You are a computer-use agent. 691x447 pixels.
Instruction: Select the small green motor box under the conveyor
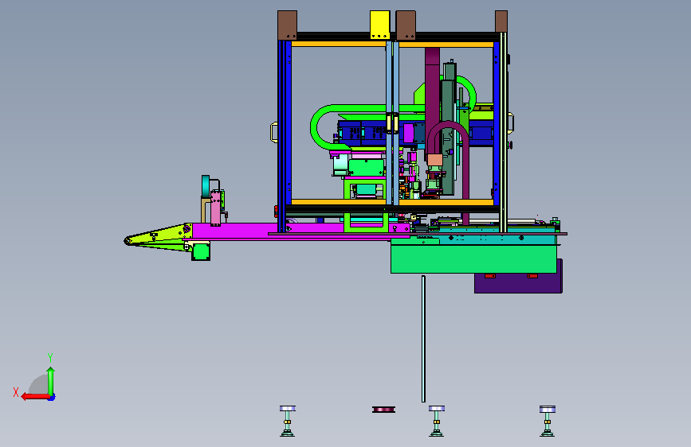[x=201, y=251]
